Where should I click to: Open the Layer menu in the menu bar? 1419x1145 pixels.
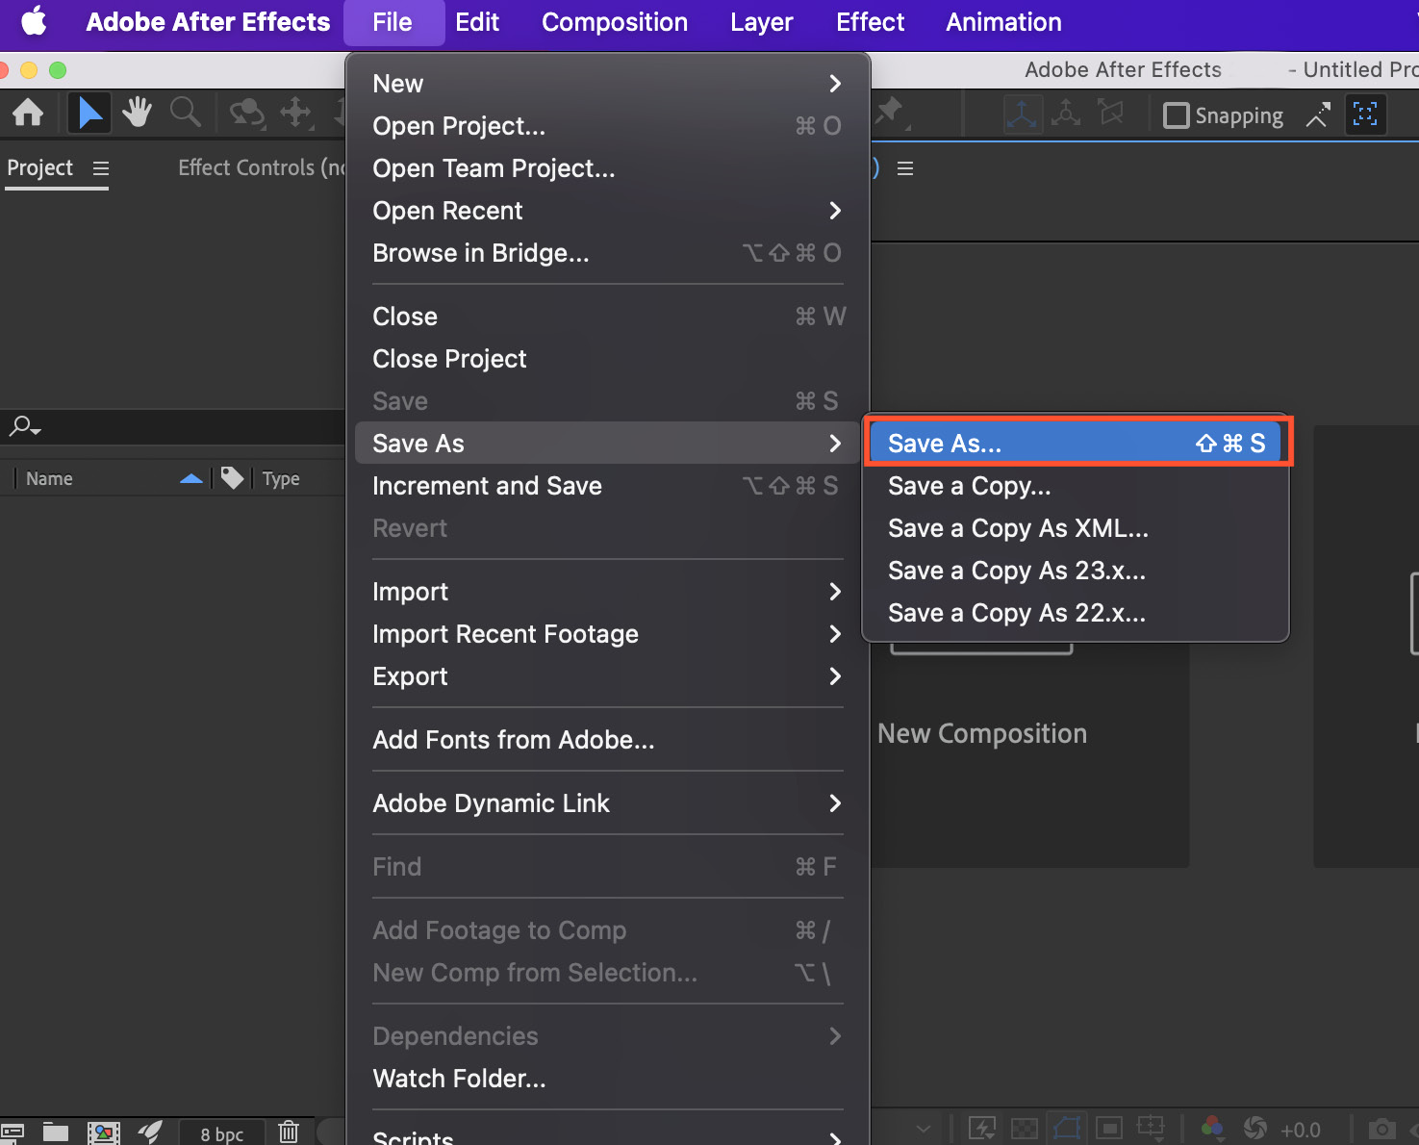coord(762,22)
